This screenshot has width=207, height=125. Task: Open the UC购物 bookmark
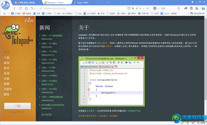(47, 13)
